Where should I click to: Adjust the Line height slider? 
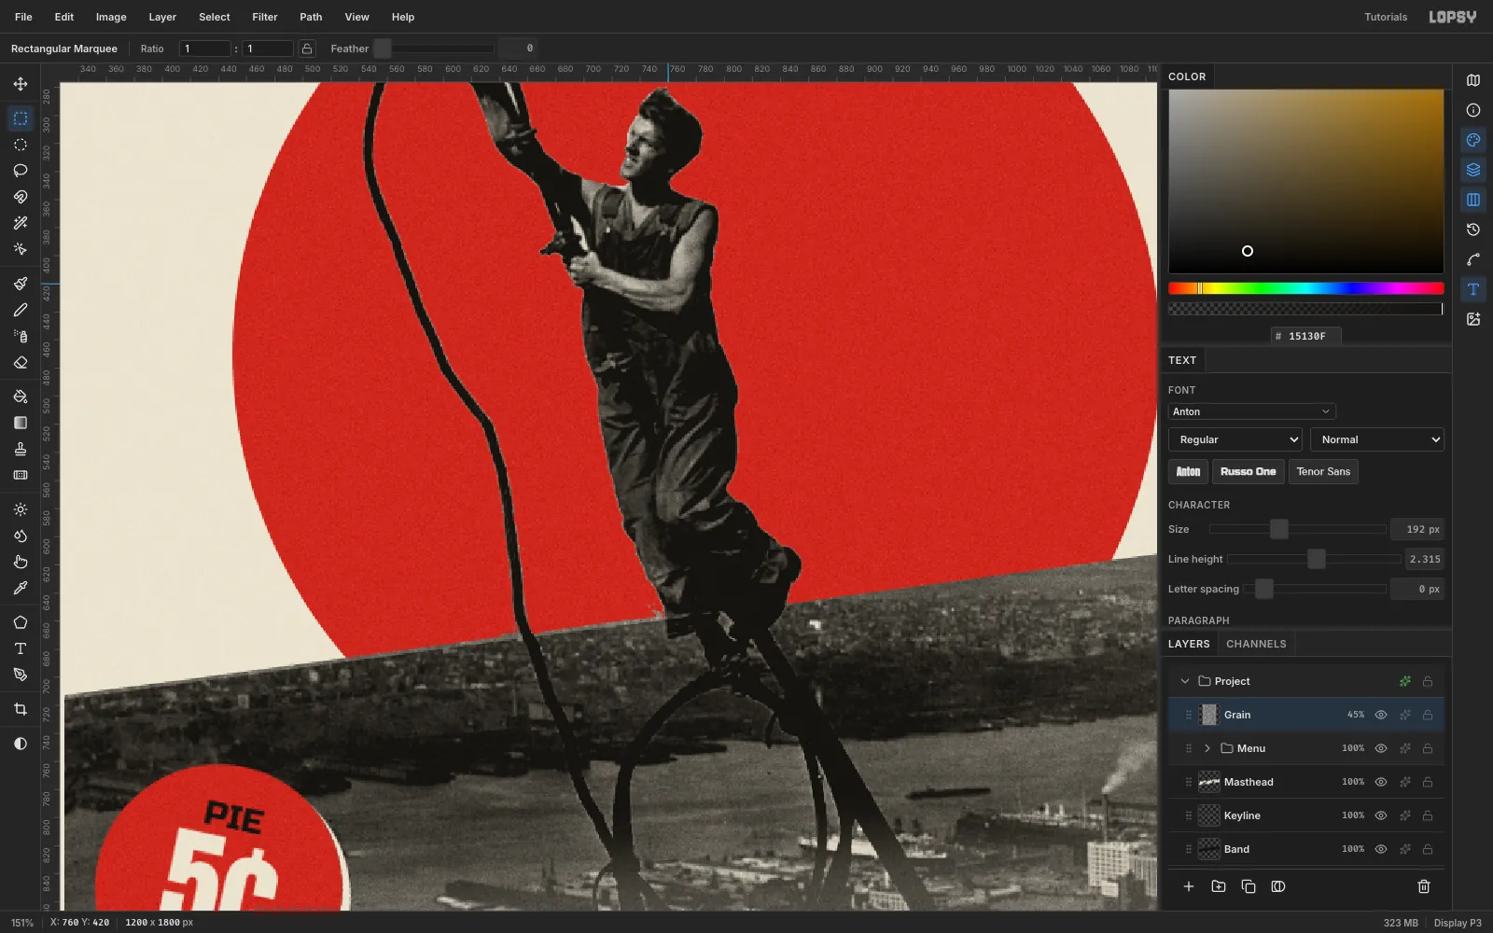pyautogui.click(x=1314, y=559)
